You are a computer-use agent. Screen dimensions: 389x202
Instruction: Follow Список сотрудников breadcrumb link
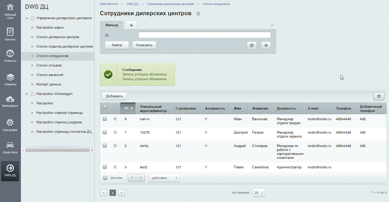(x=216, y=4)
